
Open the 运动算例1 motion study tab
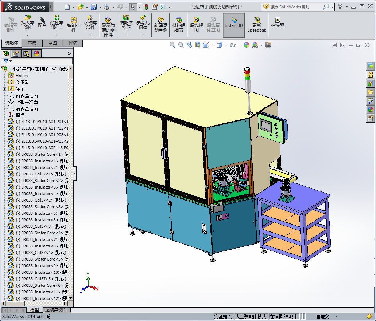click(x=56, y=310)
